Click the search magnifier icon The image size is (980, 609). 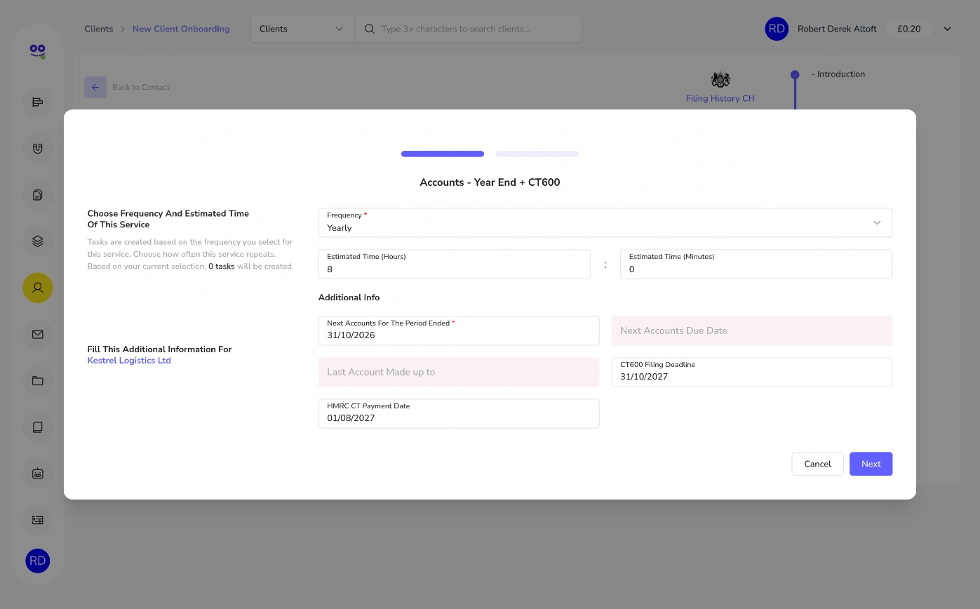[x=370, y=29]
